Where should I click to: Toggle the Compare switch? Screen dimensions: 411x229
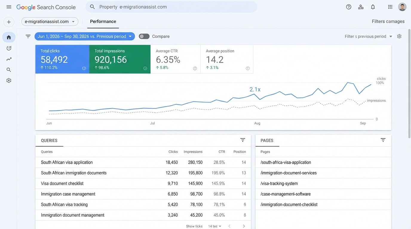point(144,36)
